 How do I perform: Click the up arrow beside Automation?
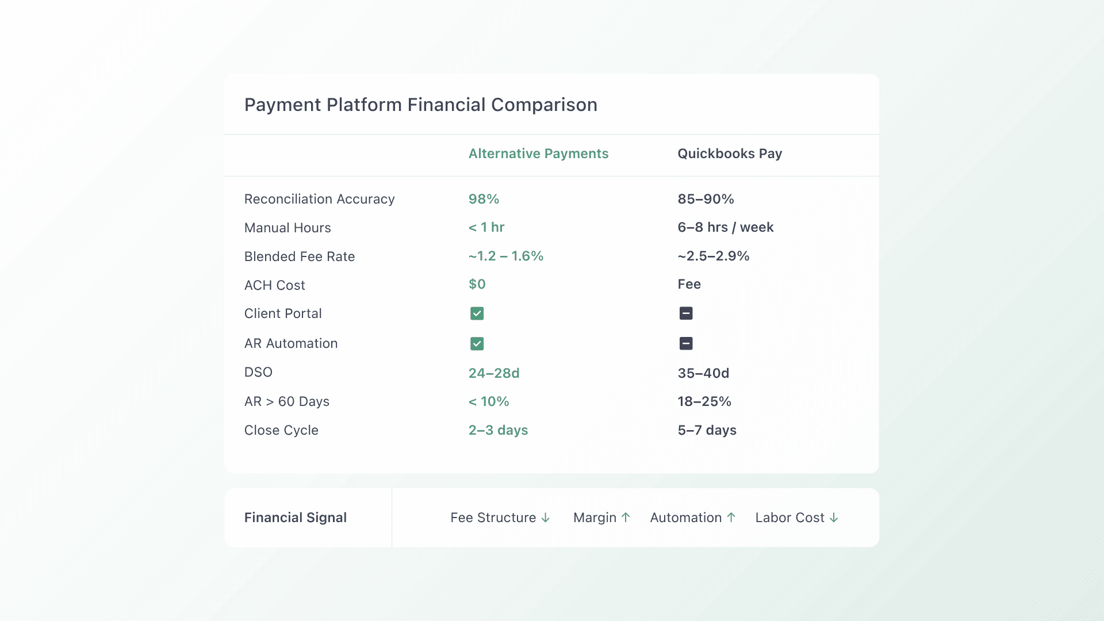click(x=731, y=517)
